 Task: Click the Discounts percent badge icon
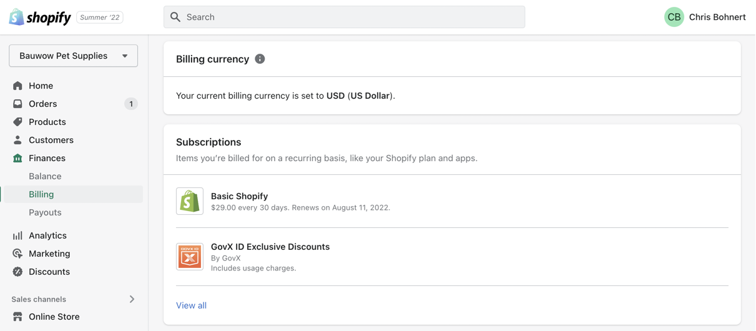coord(17,272)
